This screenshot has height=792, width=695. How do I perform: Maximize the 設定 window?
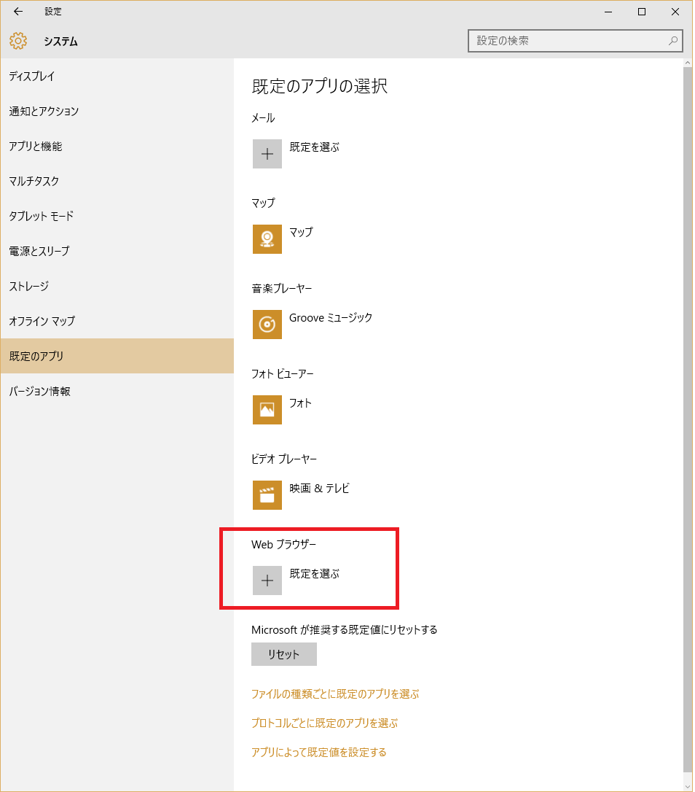point(642,12)
